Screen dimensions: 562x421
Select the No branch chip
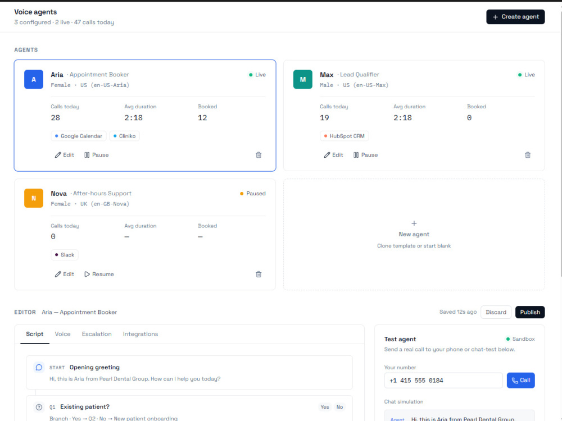click(339, 407)
